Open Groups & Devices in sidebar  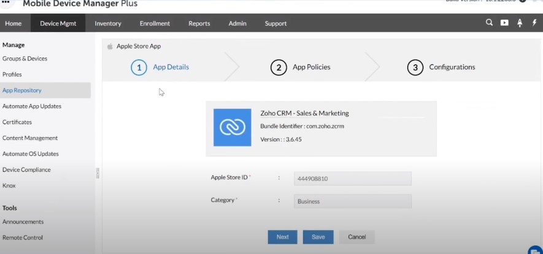[x=25, y=58]
